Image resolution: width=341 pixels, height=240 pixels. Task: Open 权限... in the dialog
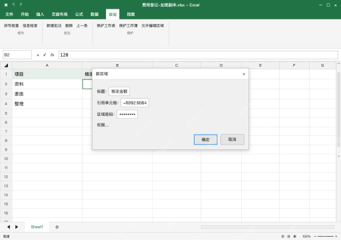click(103, 125)
